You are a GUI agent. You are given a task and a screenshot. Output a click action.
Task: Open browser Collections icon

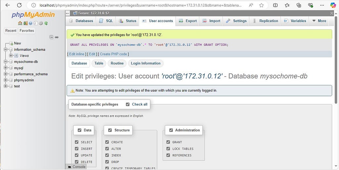pyautogui.click(x=299, y=5)
